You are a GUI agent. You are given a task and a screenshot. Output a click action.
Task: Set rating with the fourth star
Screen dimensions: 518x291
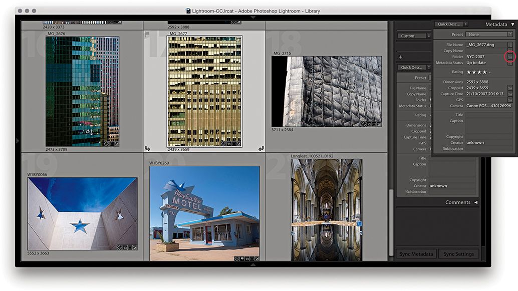point(484,72)
